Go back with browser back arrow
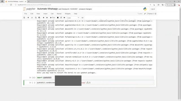Screen dimensions: 181x101 point(3,5)
